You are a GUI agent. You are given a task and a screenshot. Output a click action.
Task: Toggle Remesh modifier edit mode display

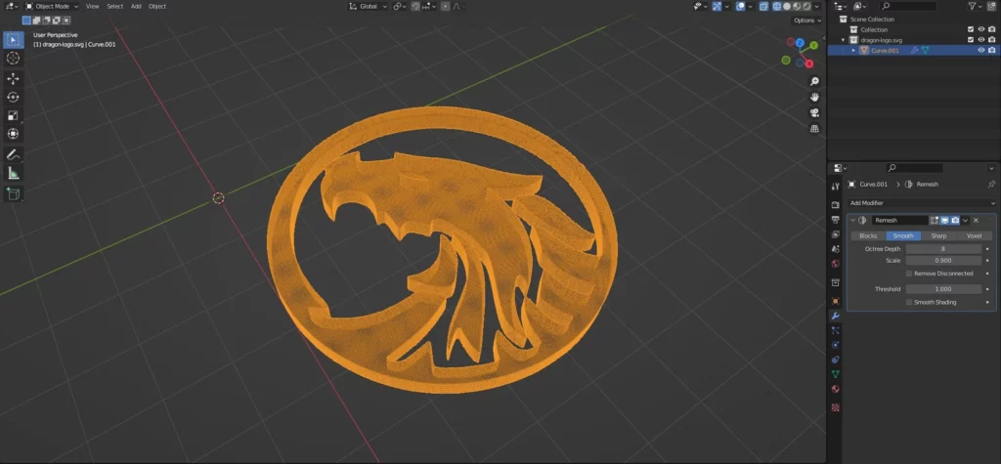934,220
